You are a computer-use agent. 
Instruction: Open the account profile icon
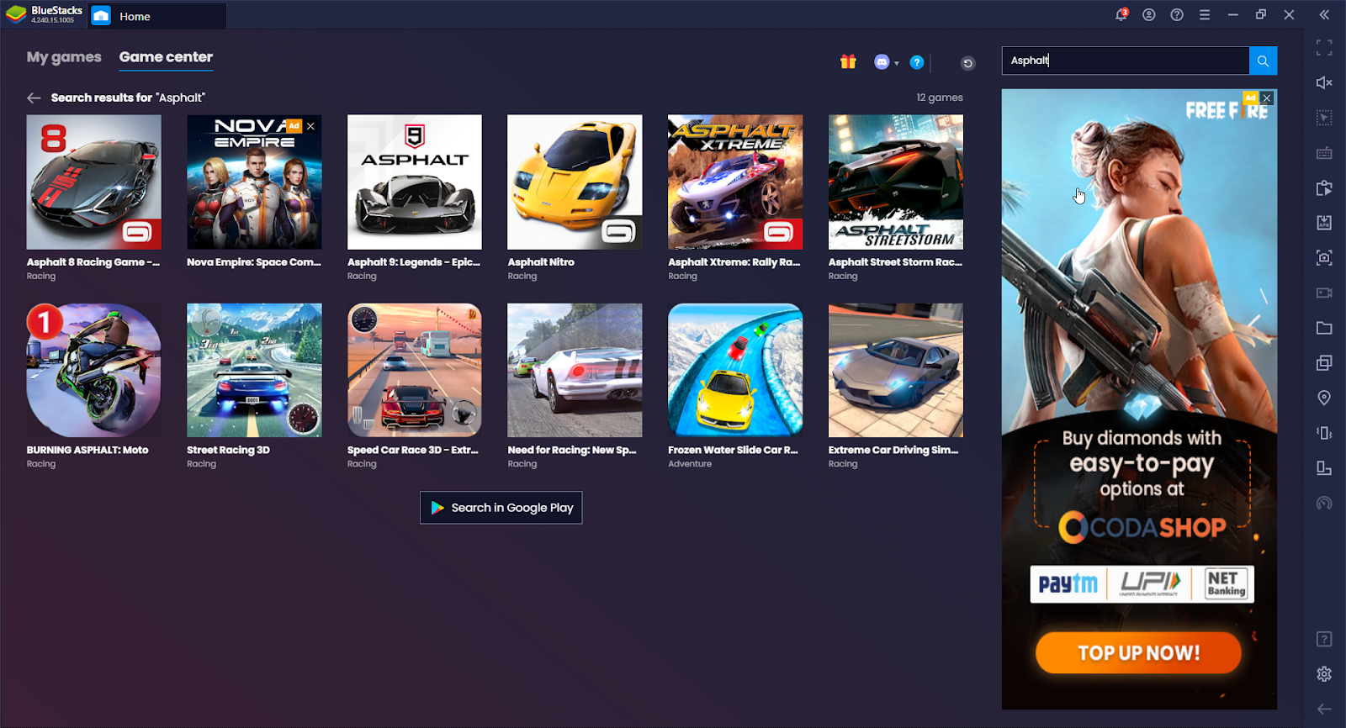1149,14
